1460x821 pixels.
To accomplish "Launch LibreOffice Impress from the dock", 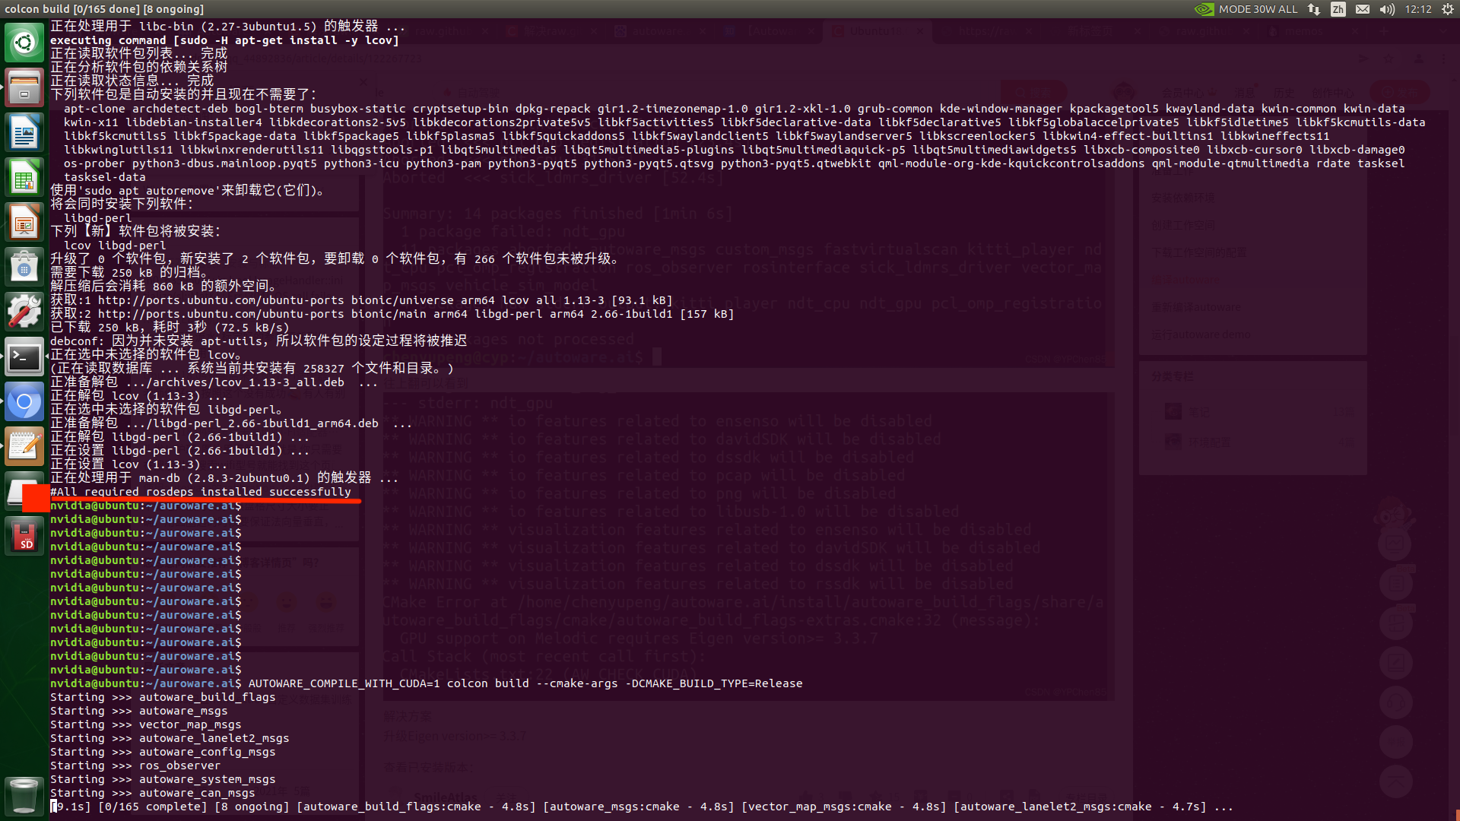I will tap(24, 222).
